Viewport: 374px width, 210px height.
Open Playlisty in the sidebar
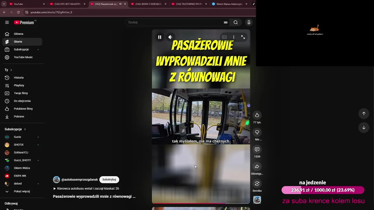point(22,85)
